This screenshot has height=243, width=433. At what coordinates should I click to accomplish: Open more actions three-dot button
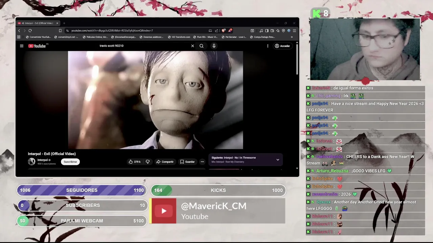(202, 162)
